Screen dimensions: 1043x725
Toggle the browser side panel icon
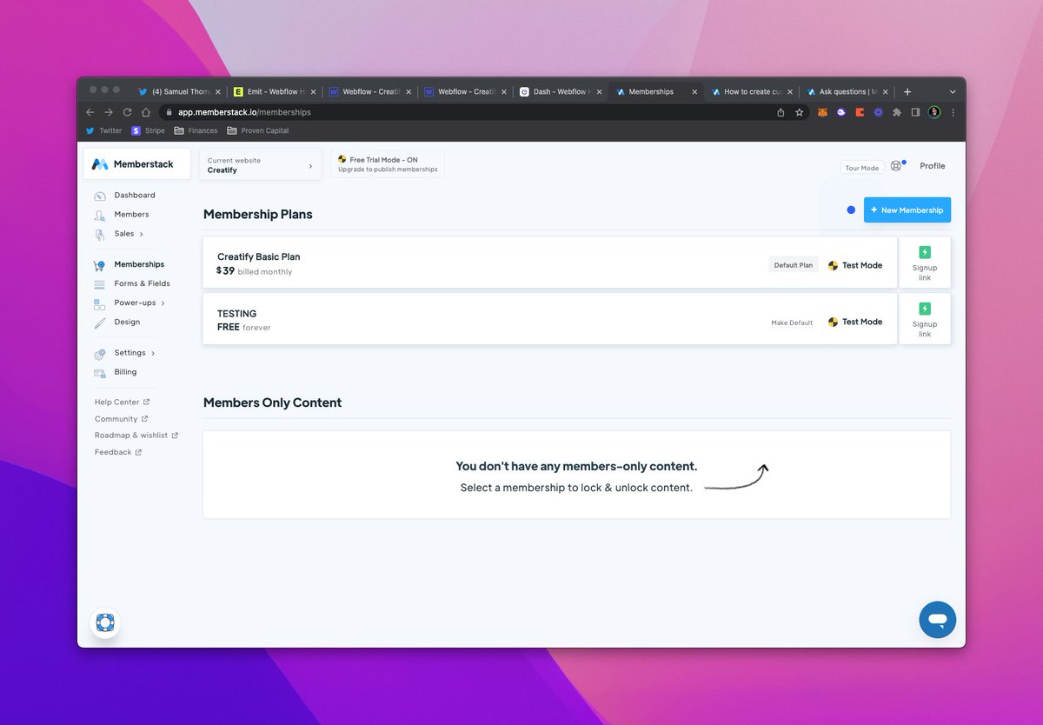pyautogui.click(x=915, y=112)
